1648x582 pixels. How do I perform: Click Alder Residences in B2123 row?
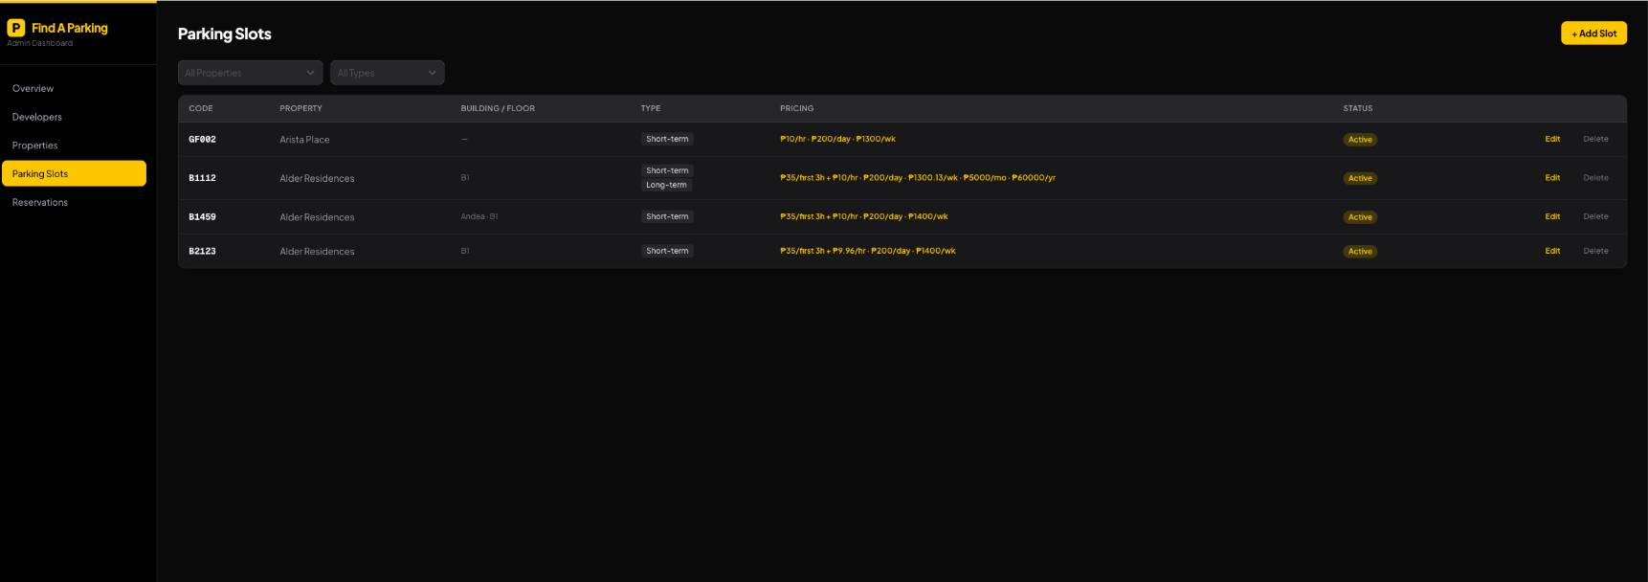click(317, 252)
